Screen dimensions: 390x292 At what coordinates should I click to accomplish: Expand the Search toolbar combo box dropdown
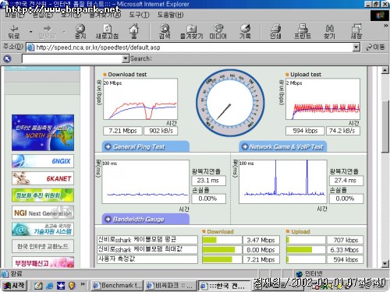point(126,58)
